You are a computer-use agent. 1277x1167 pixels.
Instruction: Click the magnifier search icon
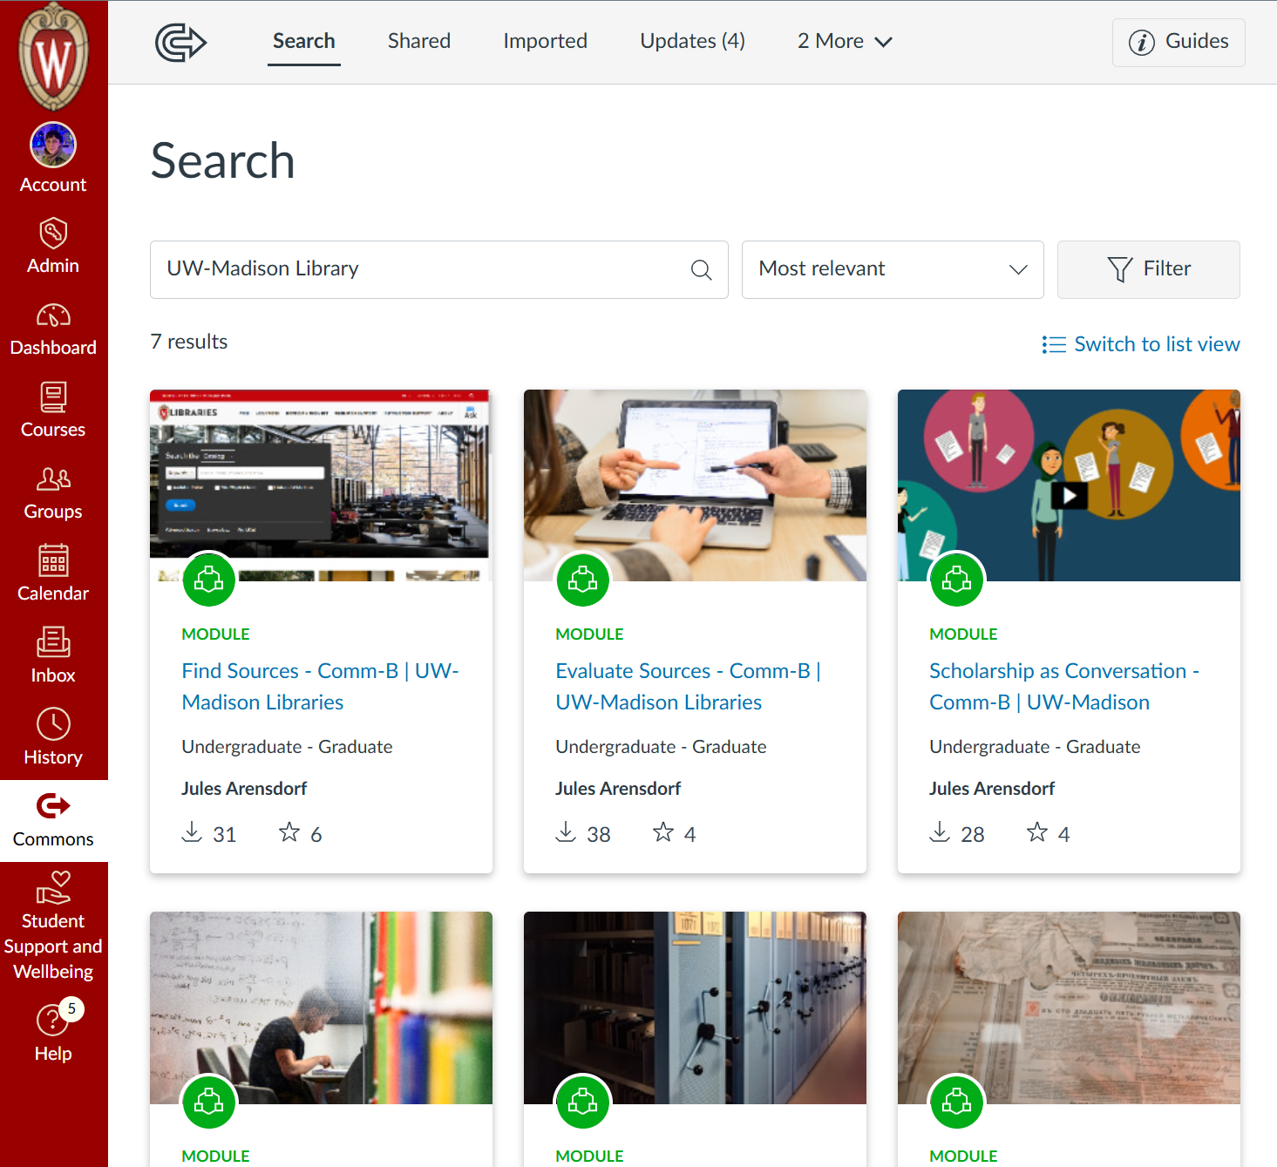click(x=701, y=270)
